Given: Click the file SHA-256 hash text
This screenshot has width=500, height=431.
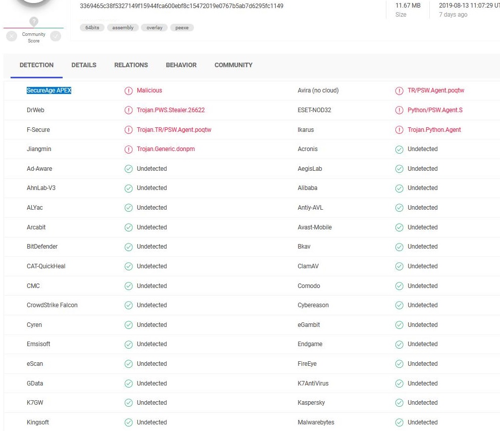Looking at the screenshot, I should (x=181, y=6).
